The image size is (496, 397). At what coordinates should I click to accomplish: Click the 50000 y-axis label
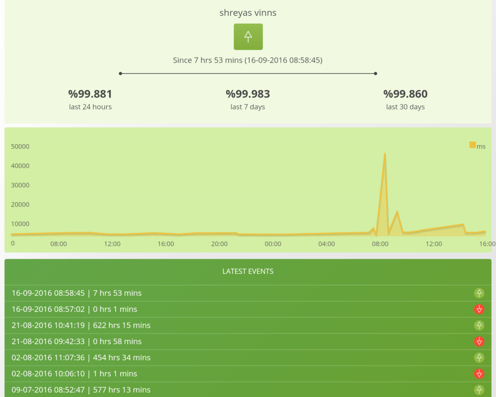[x=20, y=146]
